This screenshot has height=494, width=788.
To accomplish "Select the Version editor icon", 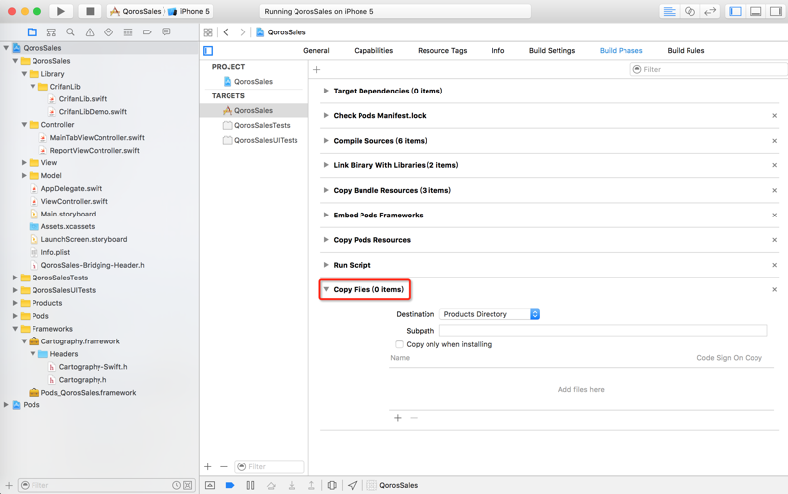I will 710,11.
